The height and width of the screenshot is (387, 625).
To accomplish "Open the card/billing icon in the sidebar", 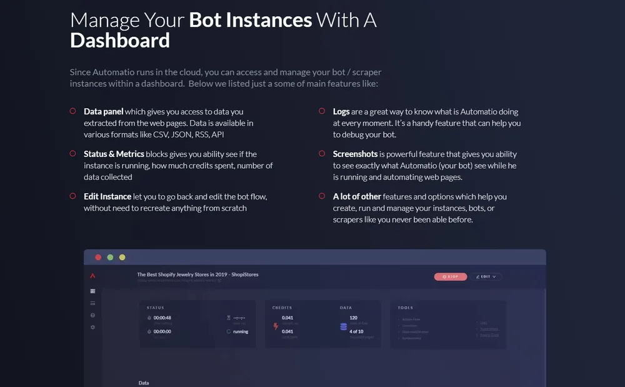I will tap(92, 303).
